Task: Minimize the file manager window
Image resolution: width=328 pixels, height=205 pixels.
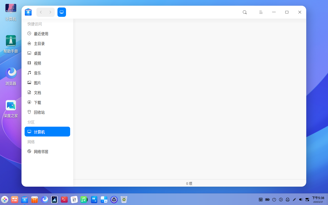Action: [274, 12]
